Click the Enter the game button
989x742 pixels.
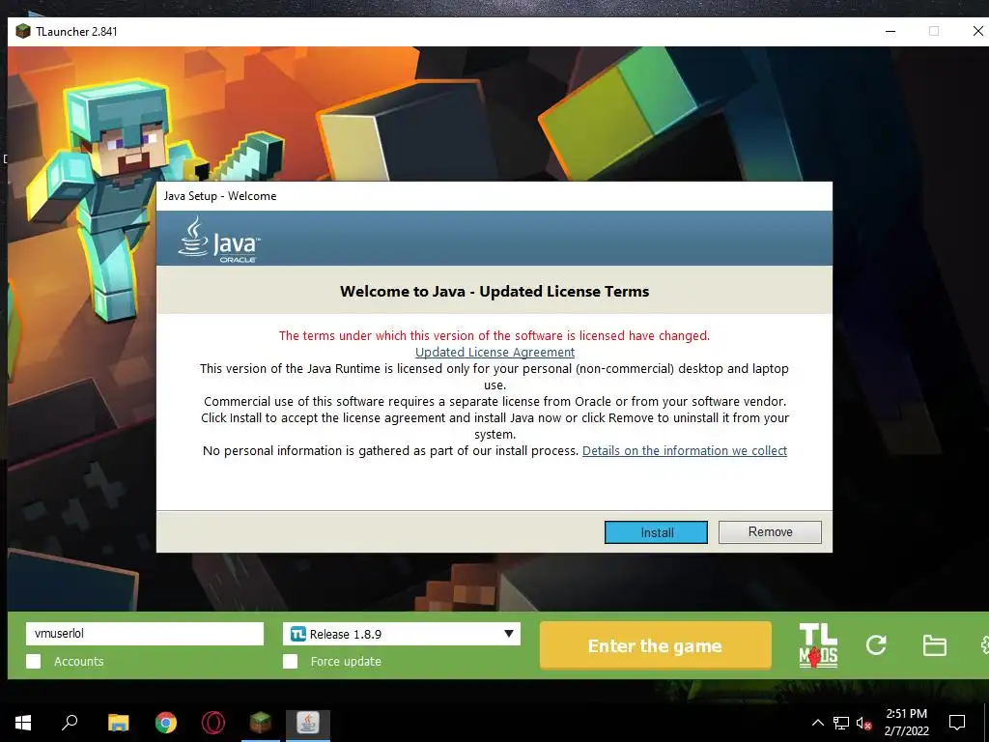pos(656,645)
